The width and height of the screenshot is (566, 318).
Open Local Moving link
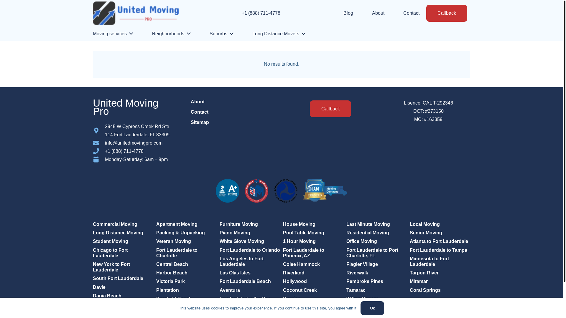click(x=425, y=224)
